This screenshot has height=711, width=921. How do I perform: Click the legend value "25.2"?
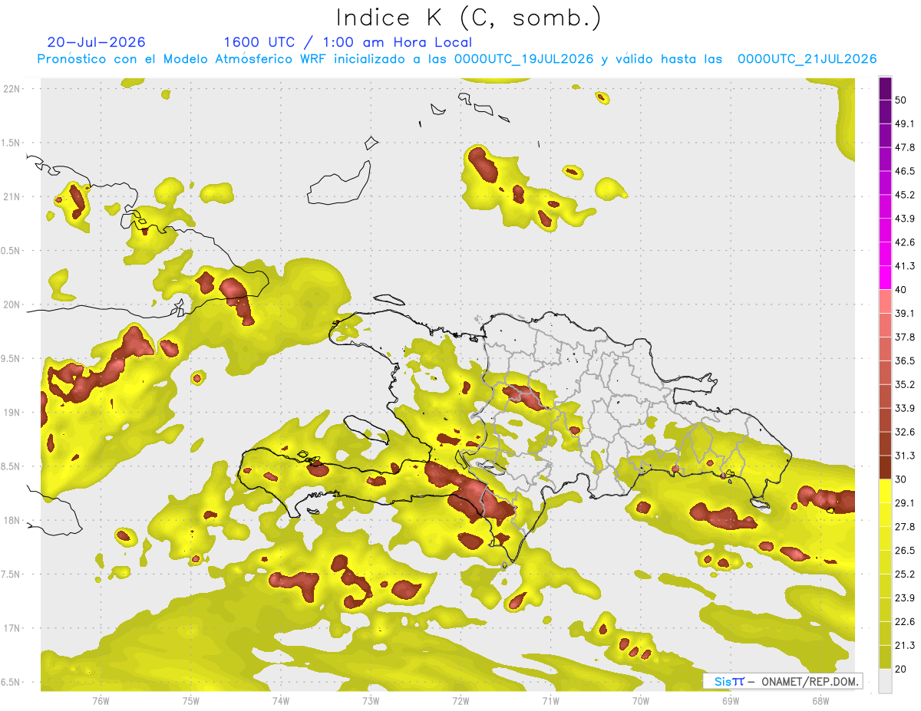pyautogui.click(x=905, y=574)
